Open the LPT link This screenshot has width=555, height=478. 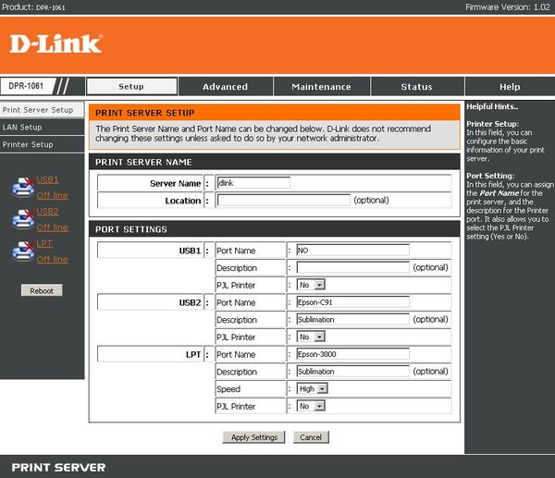[x=44, y=243]
